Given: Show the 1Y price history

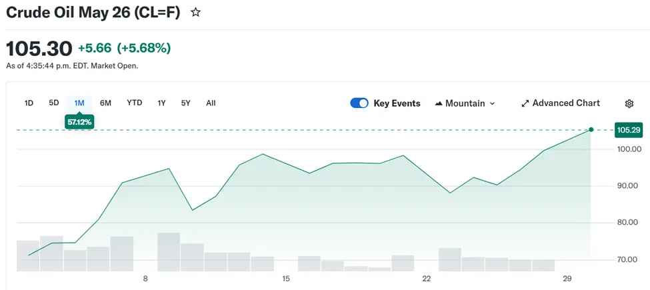Looking at the screenshot, I should coord(161,103).
